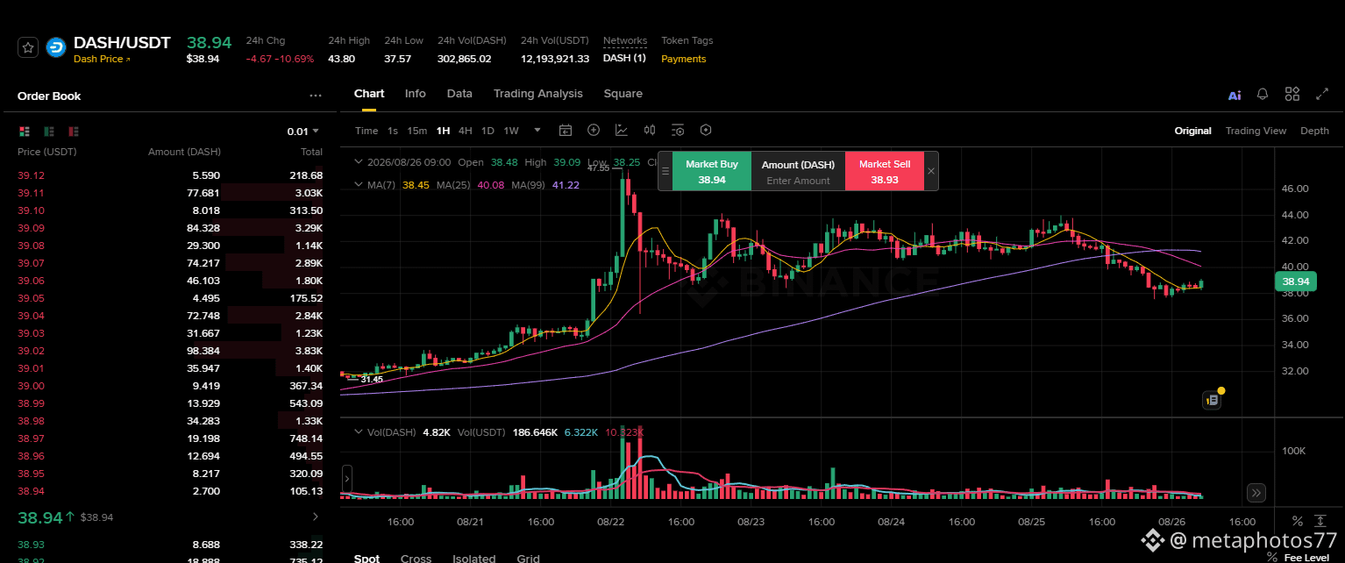1345x563 pixels.
Task: Expand chart to full screen
Action: 1322,94
